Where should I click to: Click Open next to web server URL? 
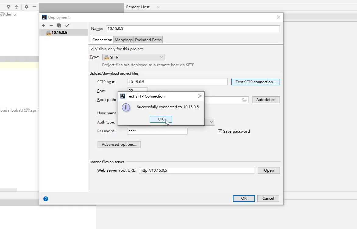(x=269, y=170)
